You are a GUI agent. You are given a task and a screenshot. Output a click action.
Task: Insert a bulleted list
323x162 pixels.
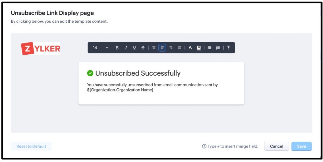pos(210,48)
